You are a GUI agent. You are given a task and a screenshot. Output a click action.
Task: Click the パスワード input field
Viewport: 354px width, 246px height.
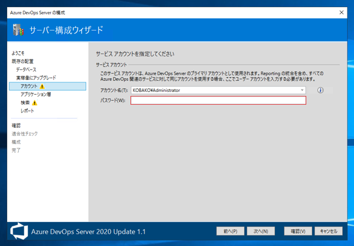pyautogui.click(x=218, y=101)
